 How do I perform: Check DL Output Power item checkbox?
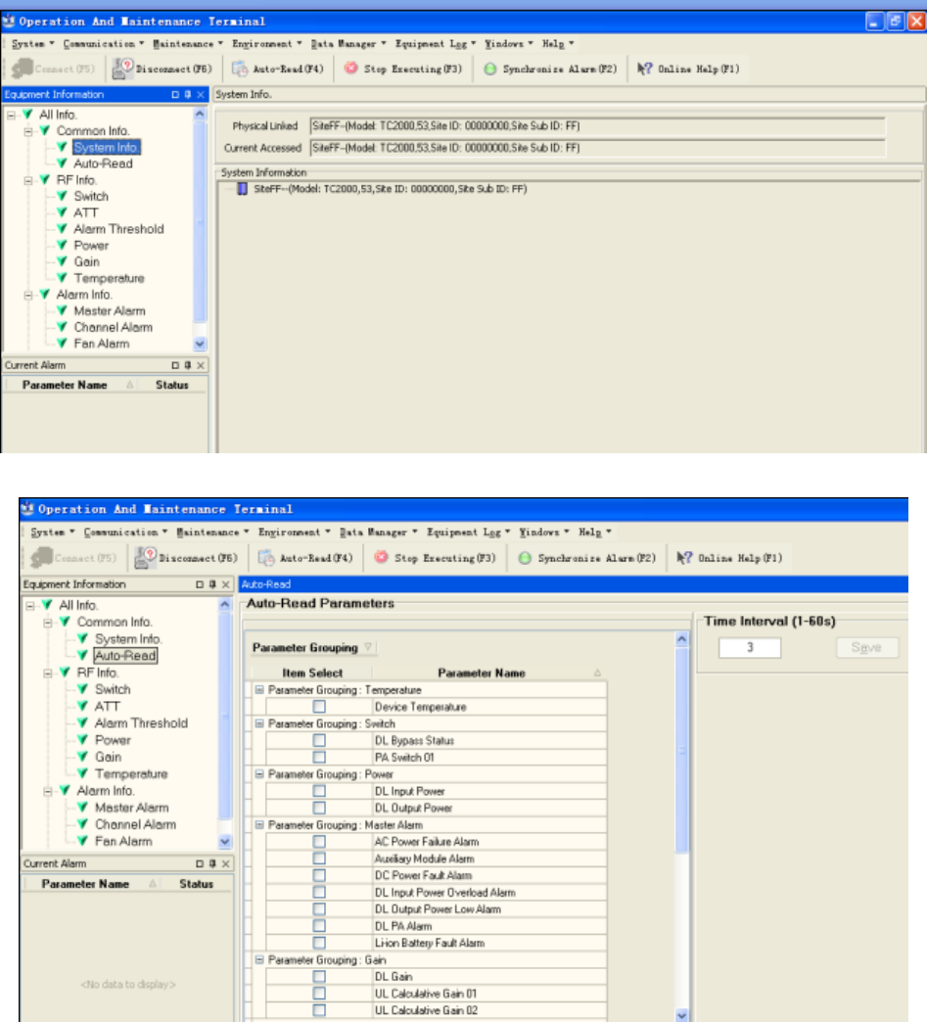319,809
